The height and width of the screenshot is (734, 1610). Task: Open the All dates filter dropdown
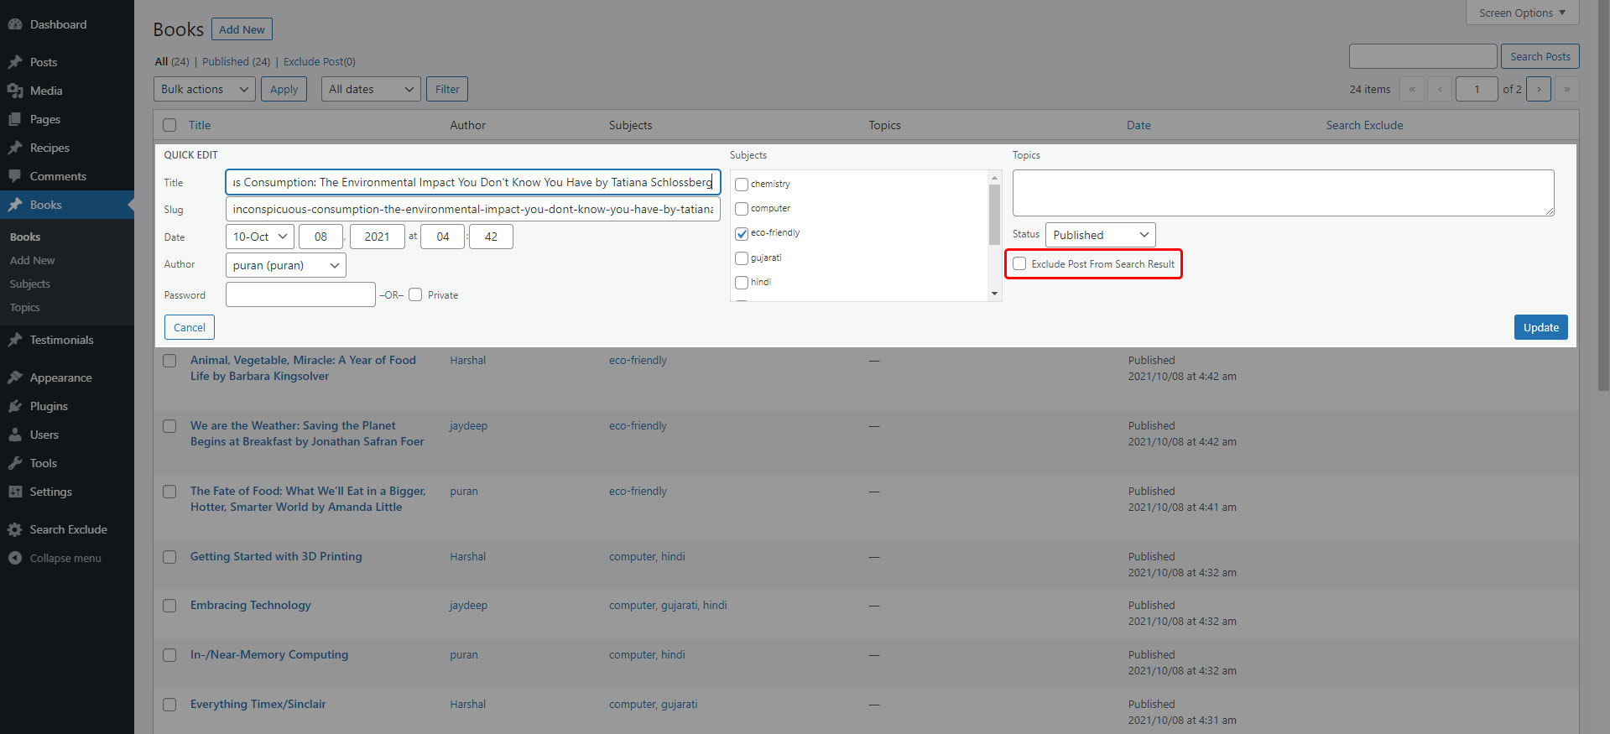(371, 89)
